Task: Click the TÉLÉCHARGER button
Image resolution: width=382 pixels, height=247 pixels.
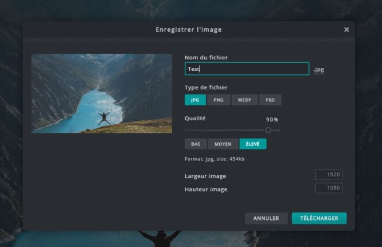Action: point(319,218)
